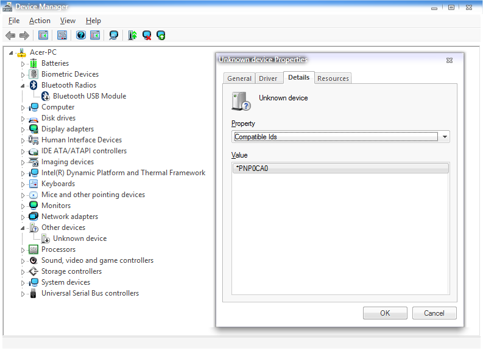
Task: Collapse the Other devices node arrow
Action: click(23, 228)
